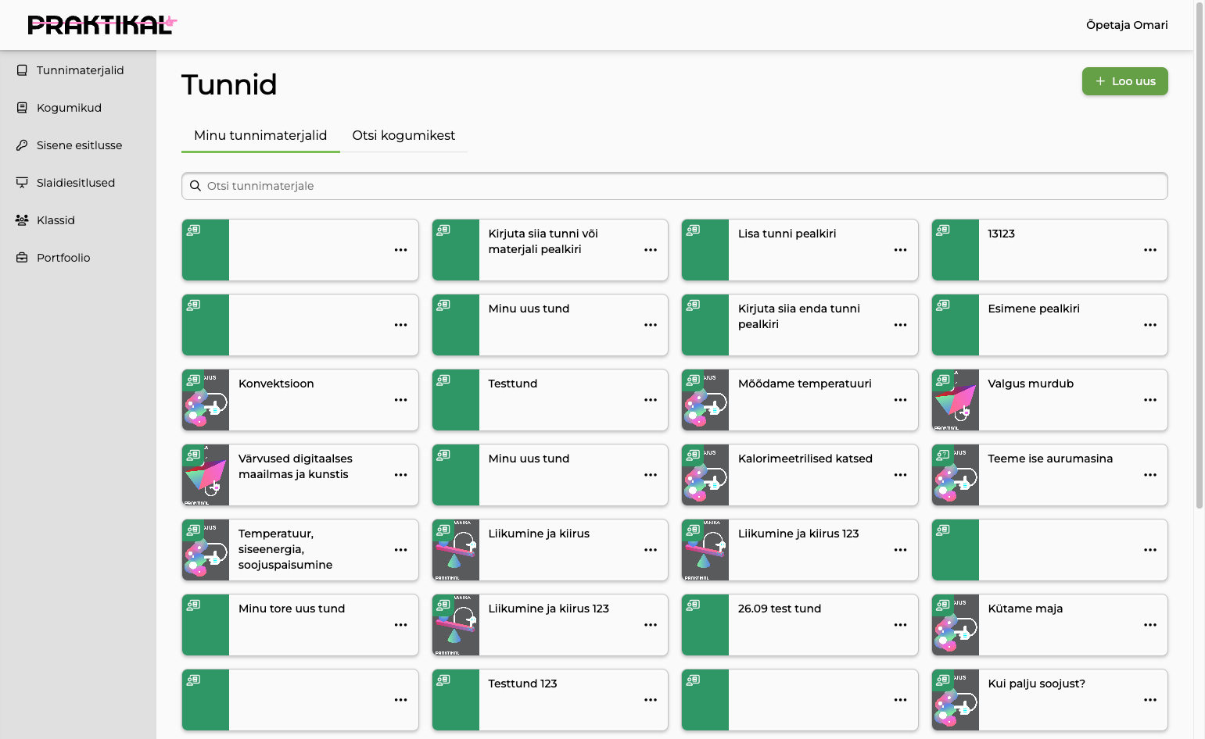Screen dimensions: 1205x739
Task: Open more options for Konvektsioon
Action: (x=401, y=400)
